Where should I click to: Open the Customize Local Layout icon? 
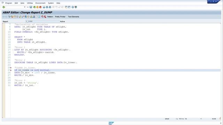(x=76, y=7)
